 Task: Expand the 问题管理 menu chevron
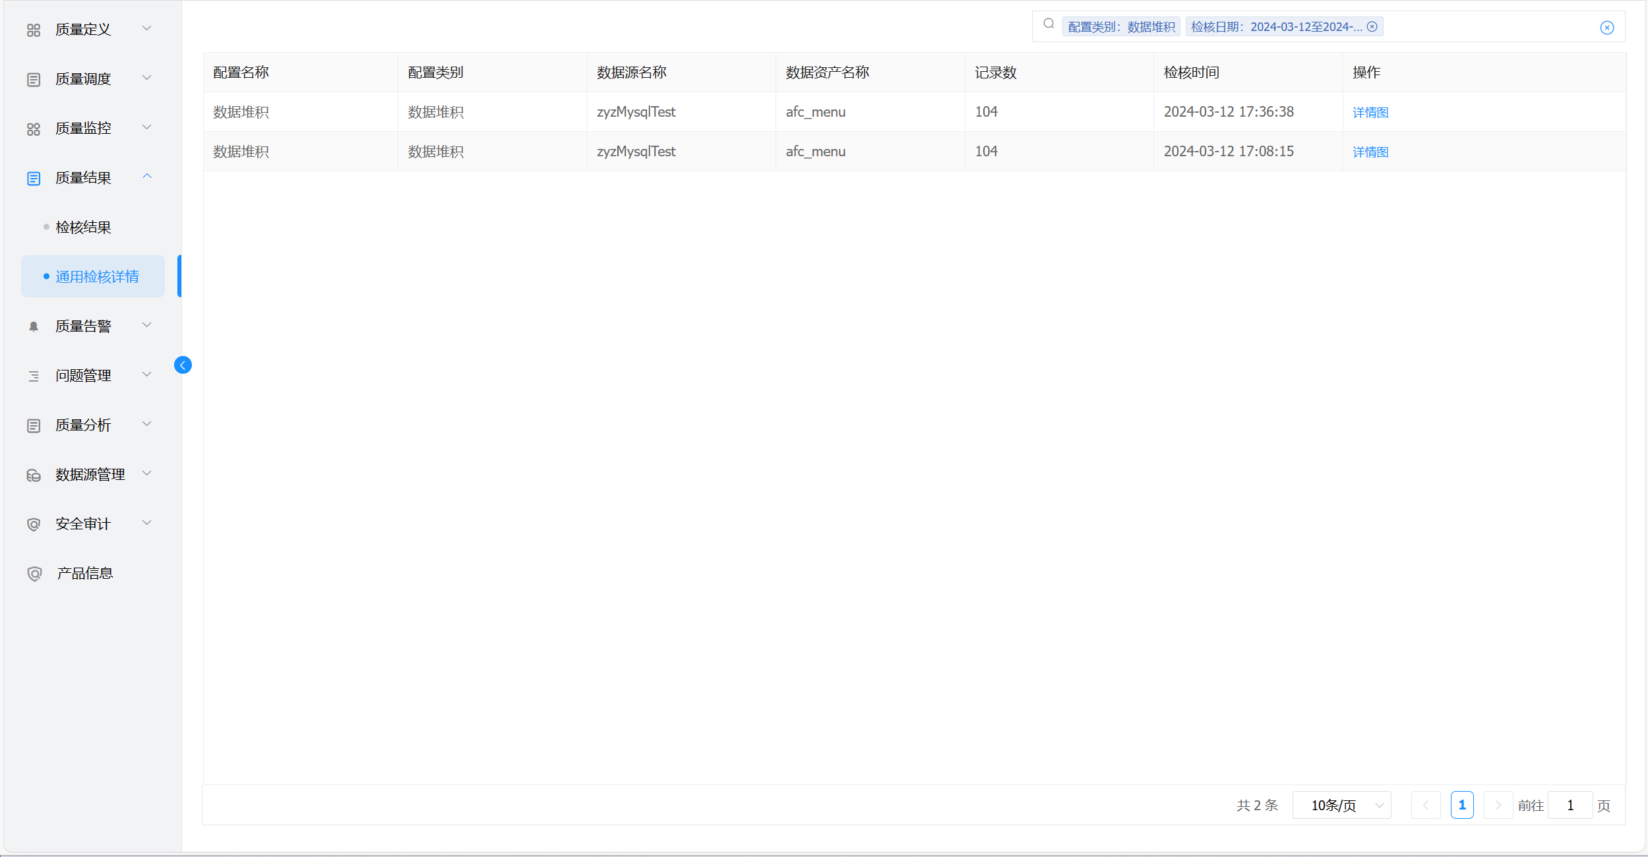[147, 375]
